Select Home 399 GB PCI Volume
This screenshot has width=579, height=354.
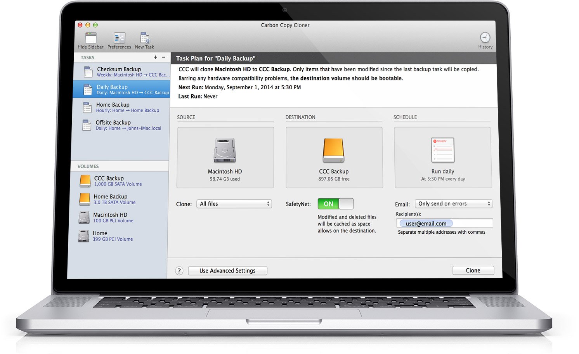(119, 236)
